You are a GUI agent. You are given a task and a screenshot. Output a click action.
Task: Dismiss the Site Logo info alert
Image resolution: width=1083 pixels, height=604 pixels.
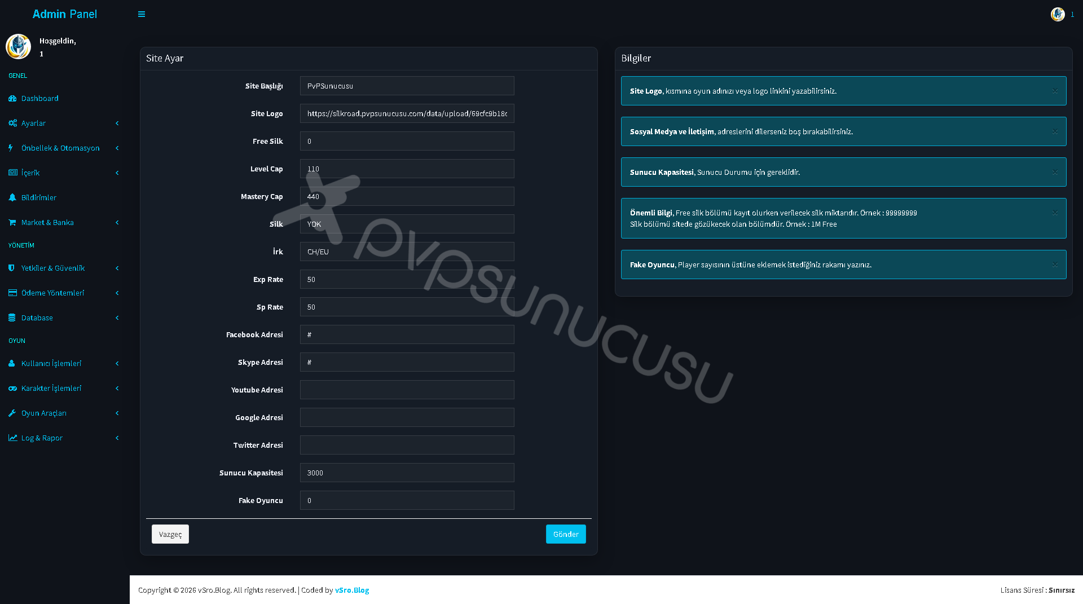click(1055, 91)
